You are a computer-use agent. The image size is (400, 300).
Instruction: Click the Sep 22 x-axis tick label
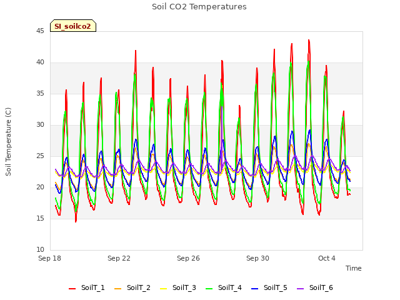pyautogui.click(x=119, y=258)
